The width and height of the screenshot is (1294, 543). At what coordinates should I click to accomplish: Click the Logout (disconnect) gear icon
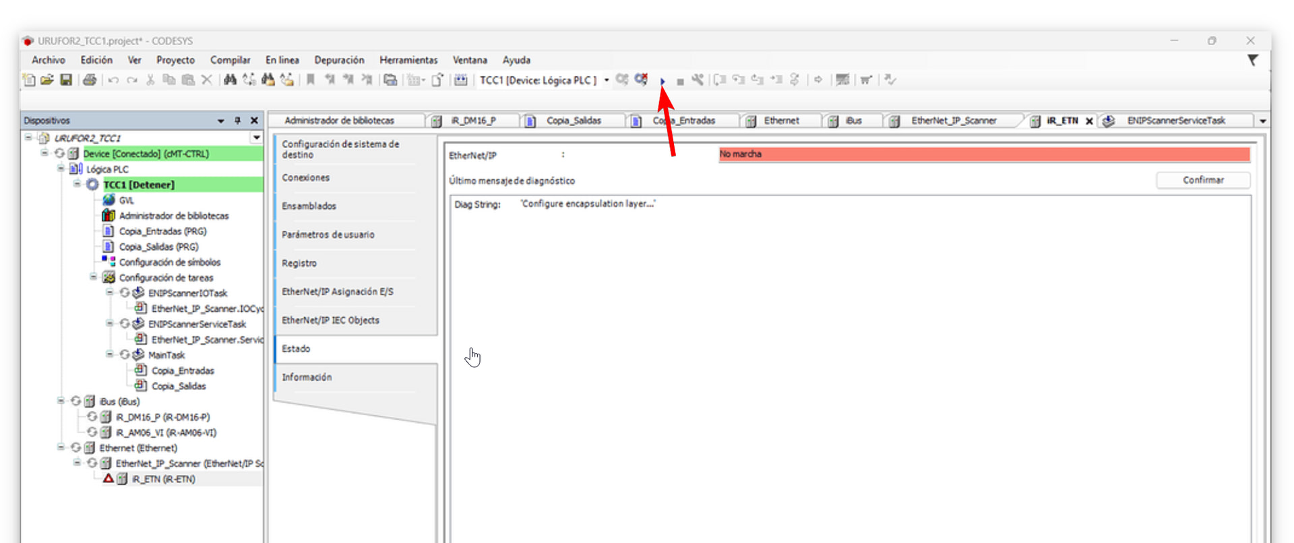(x=641, y=79)
